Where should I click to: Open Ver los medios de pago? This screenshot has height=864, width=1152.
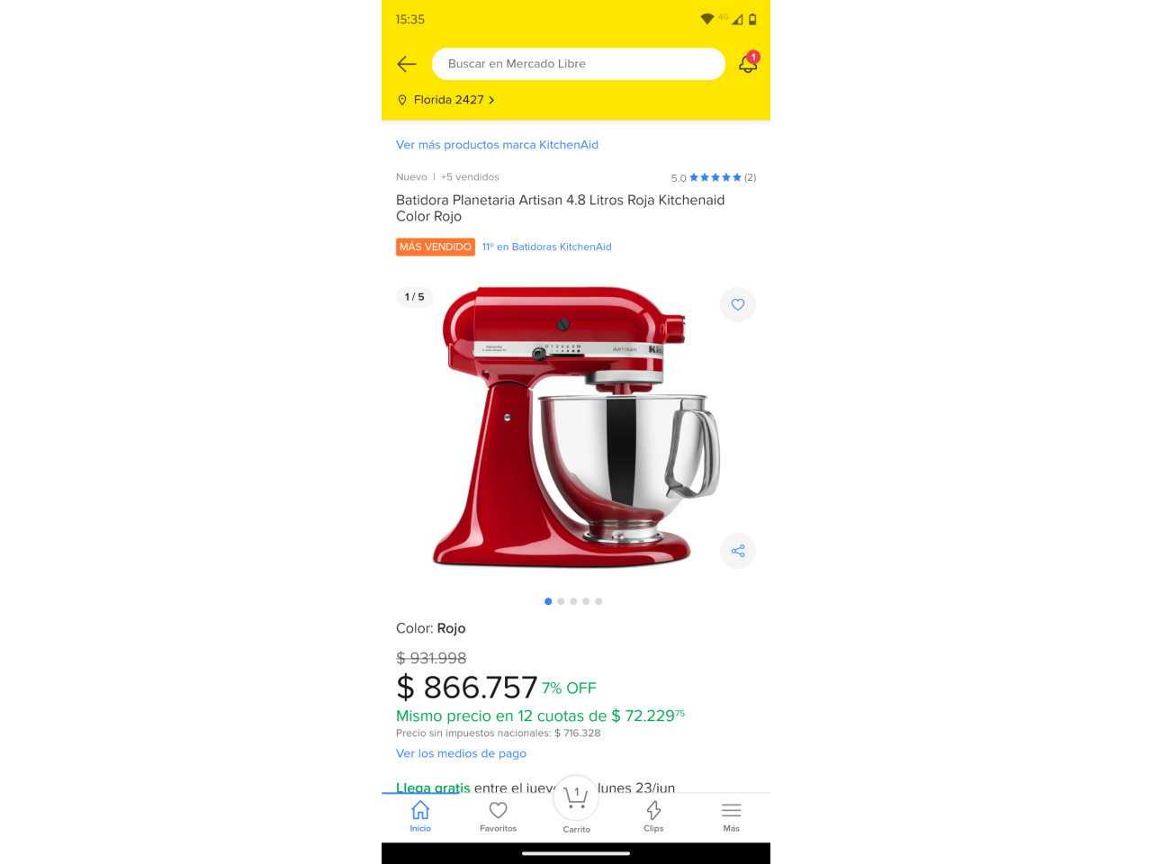(461, 753)
